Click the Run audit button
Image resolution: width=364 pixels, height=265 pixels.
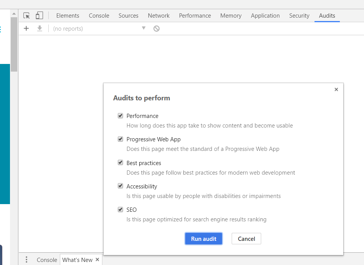pos(204,239)
